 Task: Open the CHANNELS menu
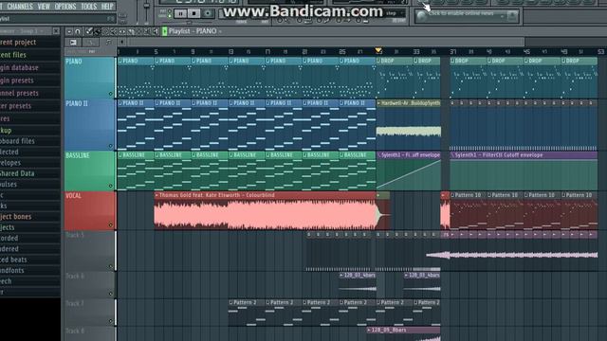tap(20, 7)
